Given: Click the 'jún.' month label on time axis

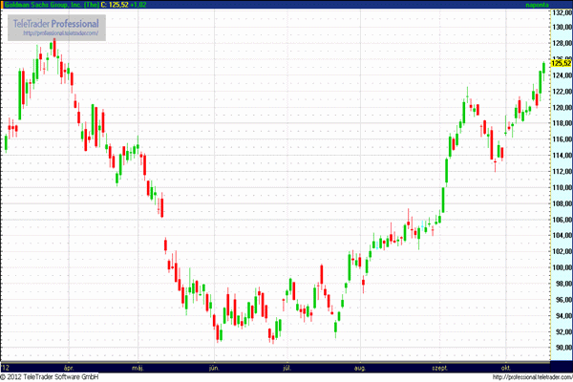Looking at the screenshot, I should pyautogui.click(x=214, y=368).
